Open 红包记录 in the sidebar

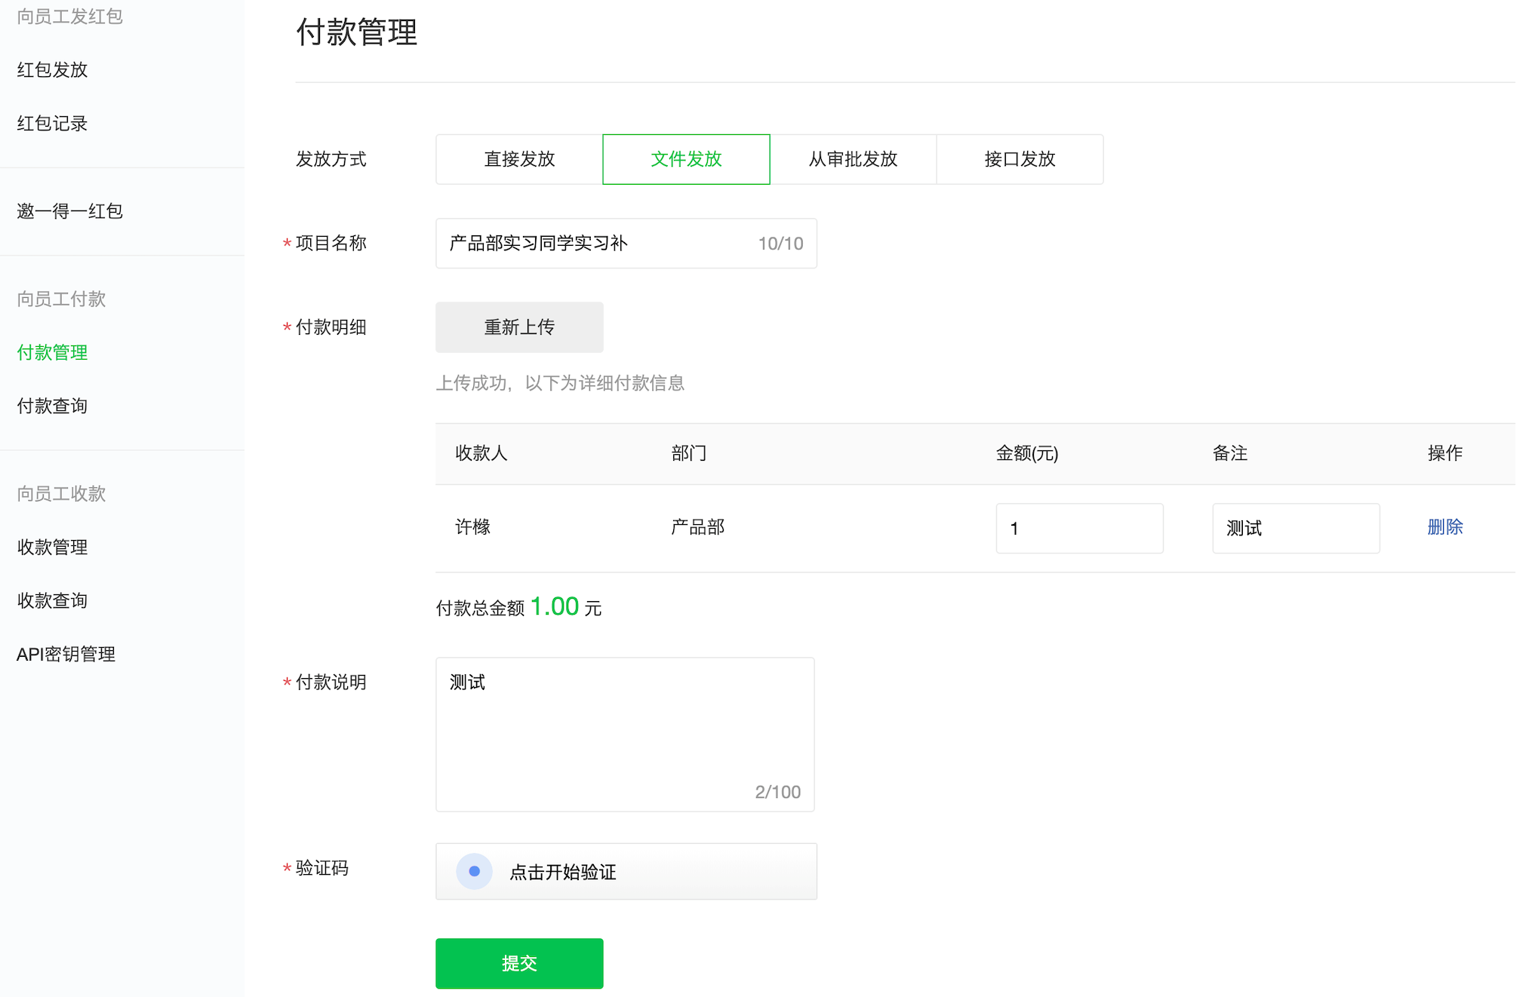coord(53,124)
